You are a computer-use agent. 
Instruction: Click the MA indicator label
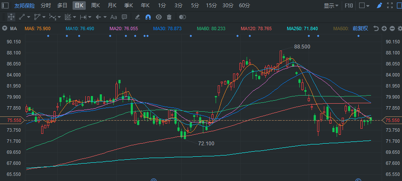click(14, 28)
